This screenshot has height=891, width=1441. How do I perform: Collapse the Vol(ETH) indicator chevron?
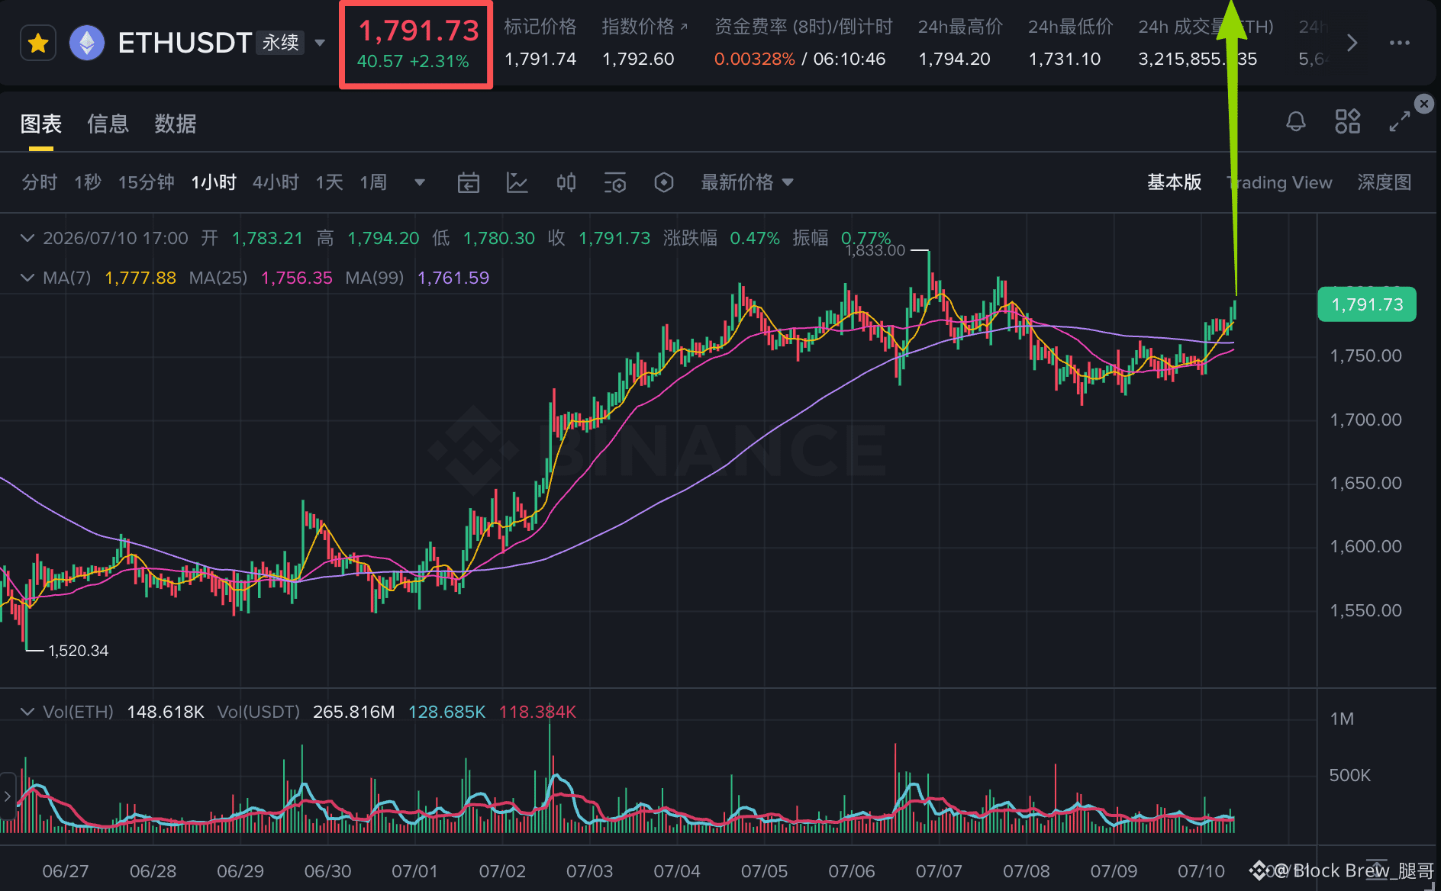click(x=27, y=712)
